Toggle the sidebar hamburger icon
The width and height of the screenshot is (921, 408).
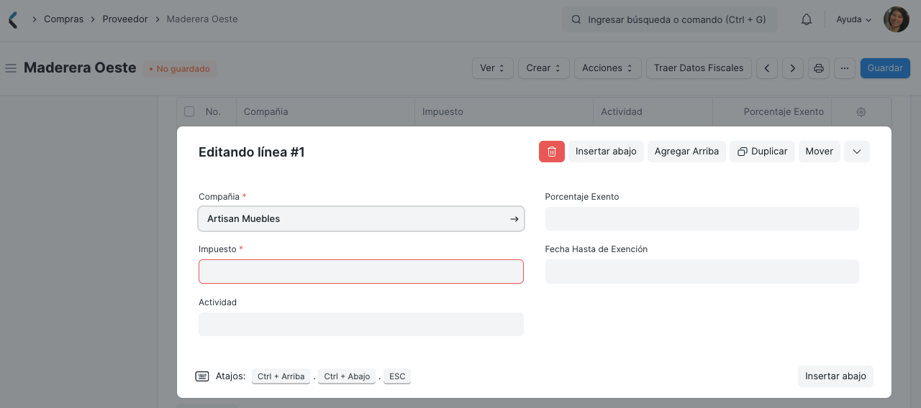tap(11, 68)
